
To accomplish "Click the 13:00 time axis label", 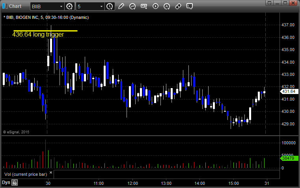I will 166,183.
